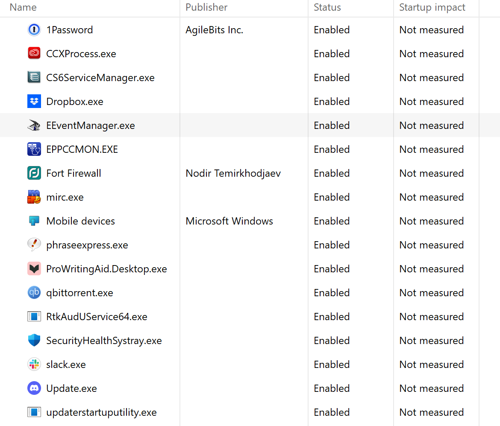Select the Mobile devices entry

80,221
